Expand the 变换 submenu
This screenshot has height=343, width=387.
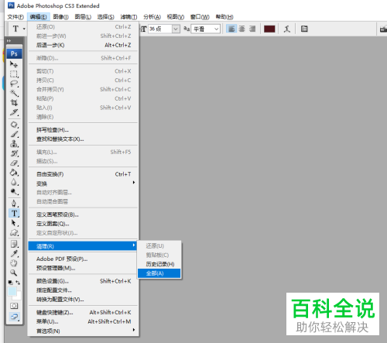pyautogui.click(x=83, y=184)
